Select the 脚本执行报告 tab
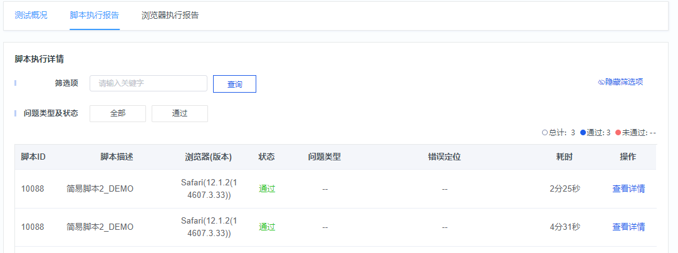Image resolution: width=678 pixels, height=253 pixels. point(94,15)
